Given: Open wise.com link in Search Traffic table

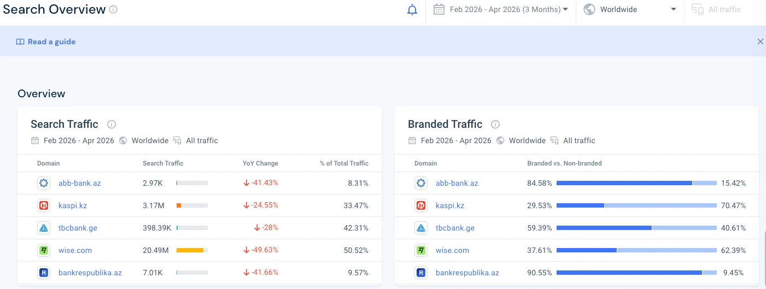Looking at the screenshot, I should (75, 250).
